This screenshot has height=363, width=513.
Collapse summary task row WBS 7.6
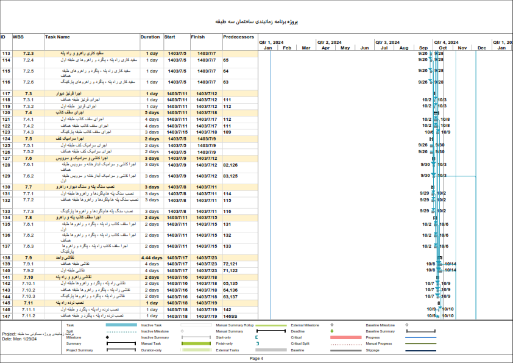click(x=28, y=158)
